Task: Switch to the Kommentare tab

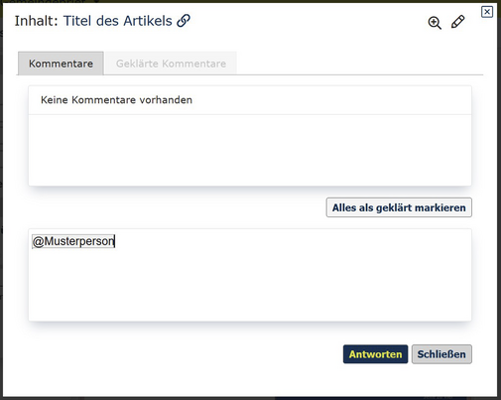Action: point(61,64)
